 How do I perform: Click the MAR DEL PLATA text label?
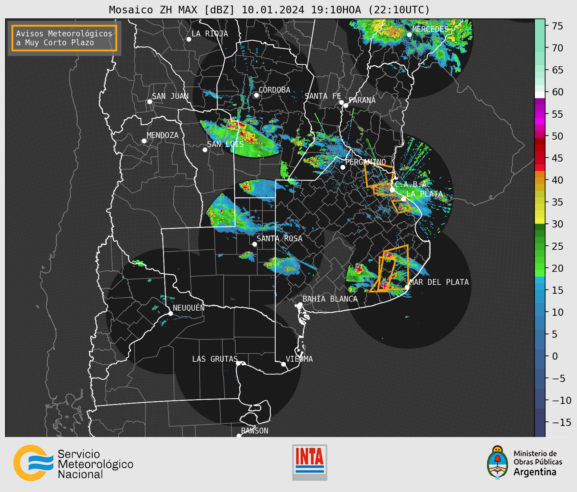(439, 282)
